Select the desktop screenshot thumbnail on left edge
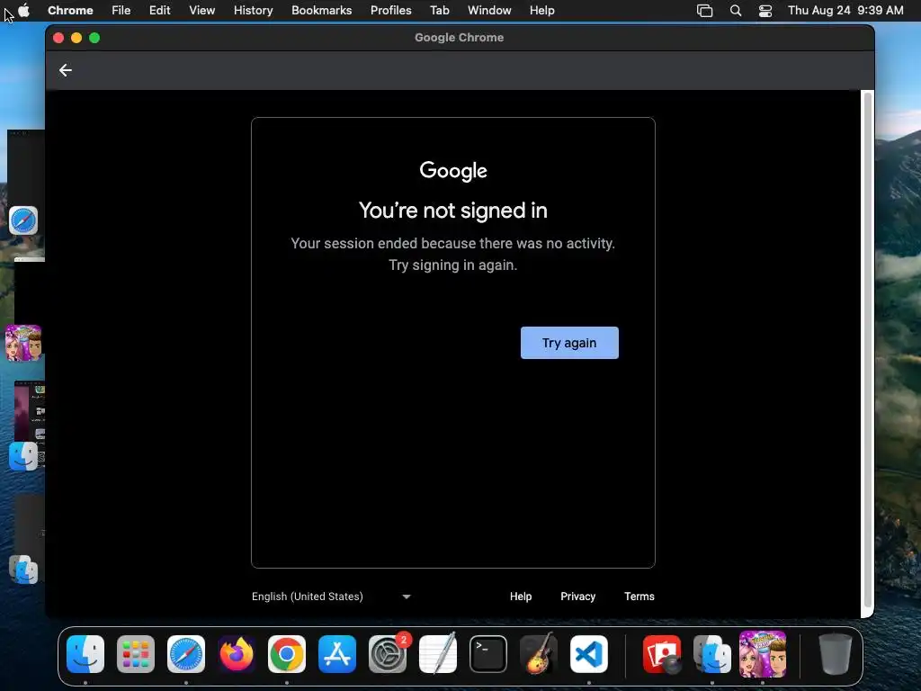This screenshot has width=921, height=691. (30, 411)
